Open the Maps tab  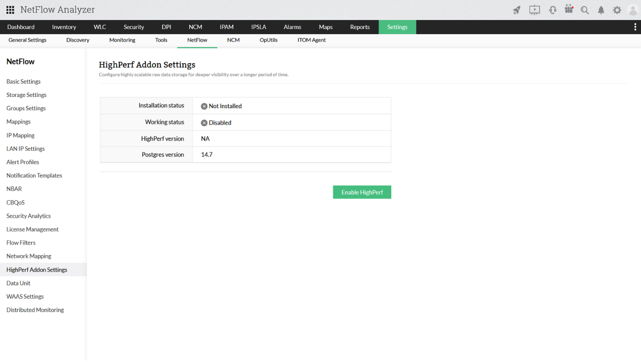(x=326, y=27)
